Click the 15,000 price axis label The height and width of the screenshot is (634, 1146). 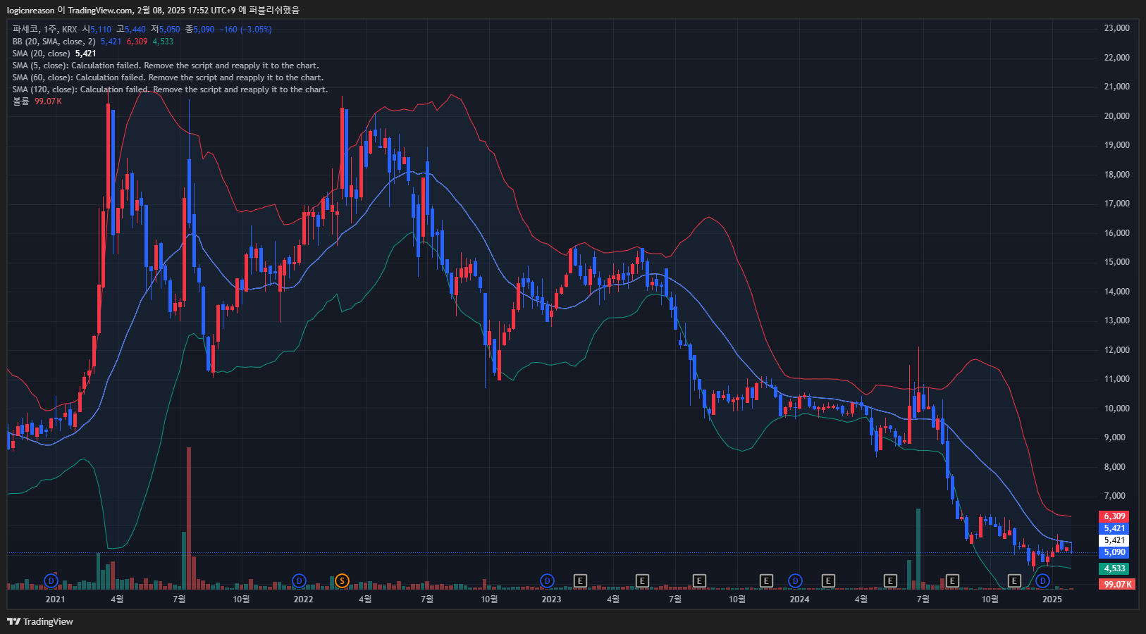click(1116, 262)
